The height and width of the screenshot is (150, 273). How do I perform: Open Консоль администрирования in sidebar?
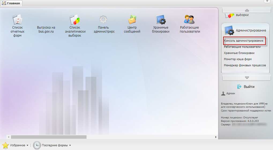(244, 41)
